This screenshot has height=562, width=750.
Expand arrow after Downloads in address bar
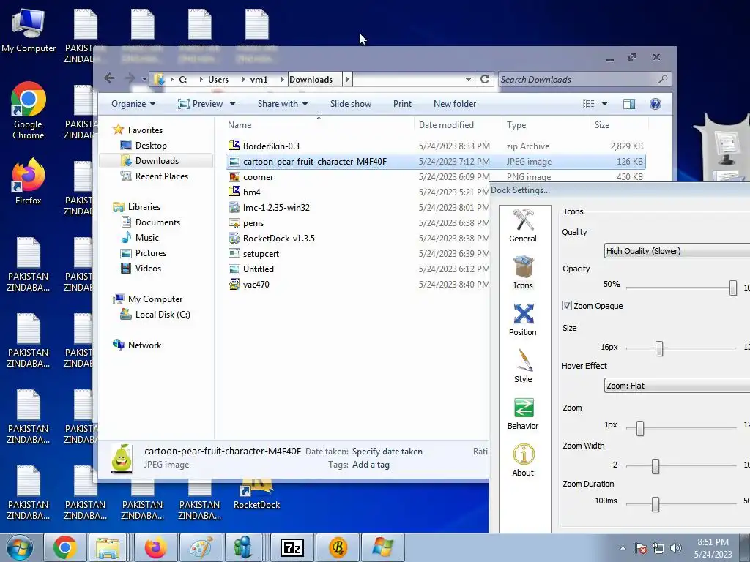point(348,79)
